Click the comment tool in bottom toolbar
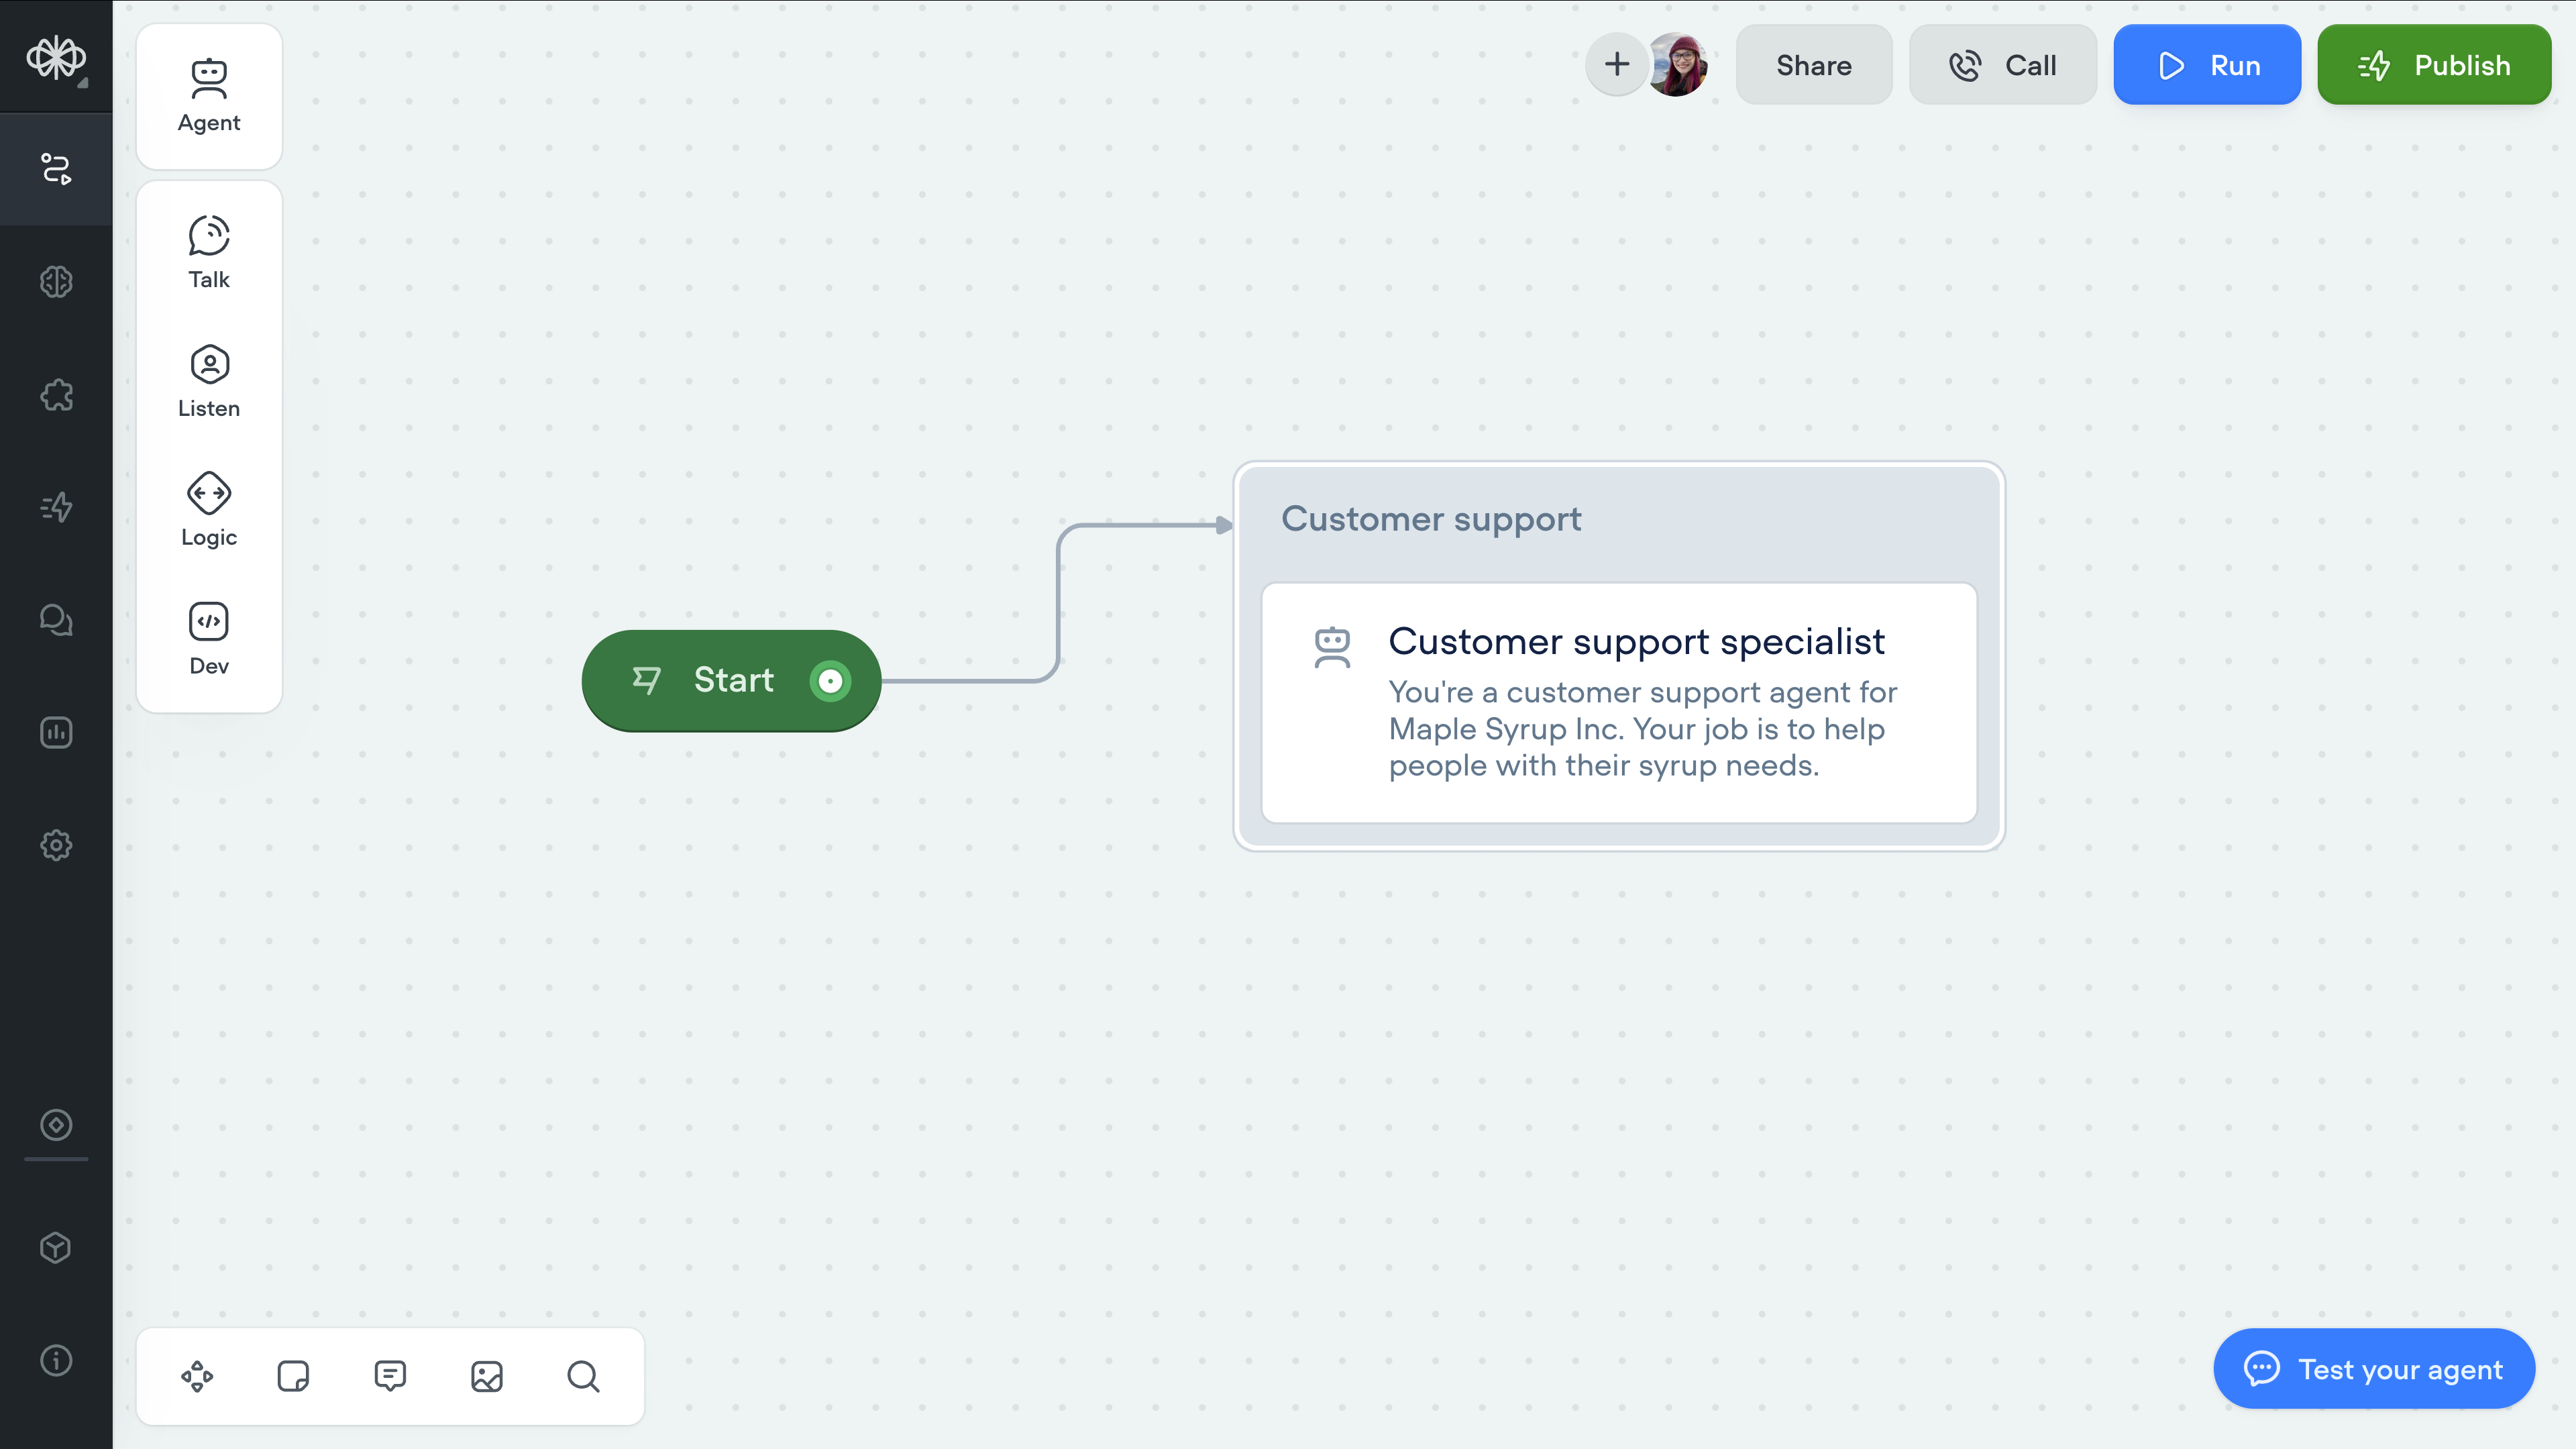The width and height of the screenshot is (2576, 1449). [390, 1376]
